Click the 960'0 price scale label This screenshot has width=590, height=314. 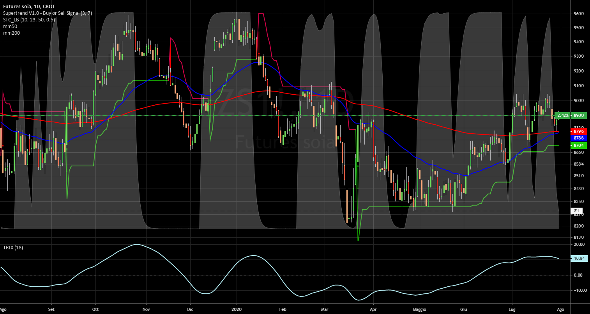click(578, 14)
